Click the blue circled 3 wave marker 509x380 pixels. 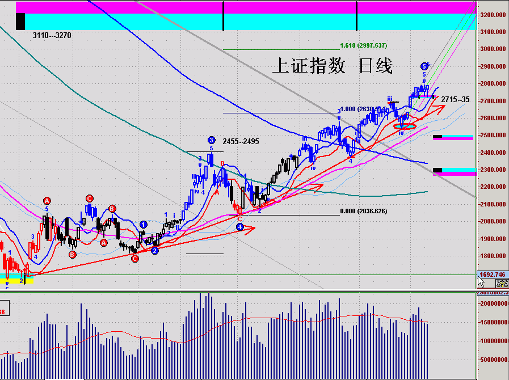(x=211, y=140)
